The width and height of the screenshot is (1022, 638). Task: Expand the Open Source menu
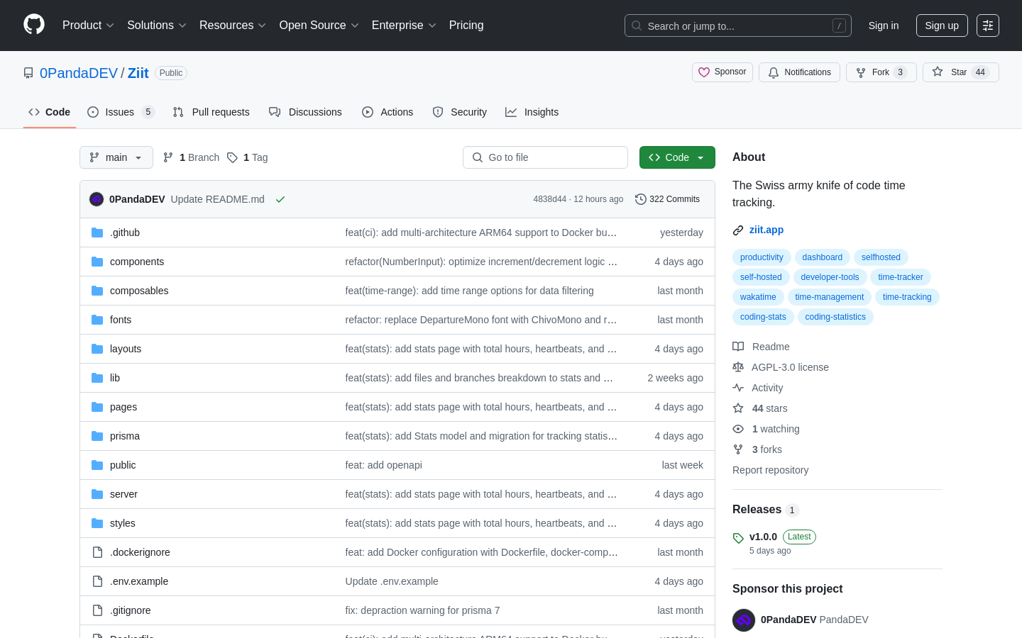click(319, 26)
